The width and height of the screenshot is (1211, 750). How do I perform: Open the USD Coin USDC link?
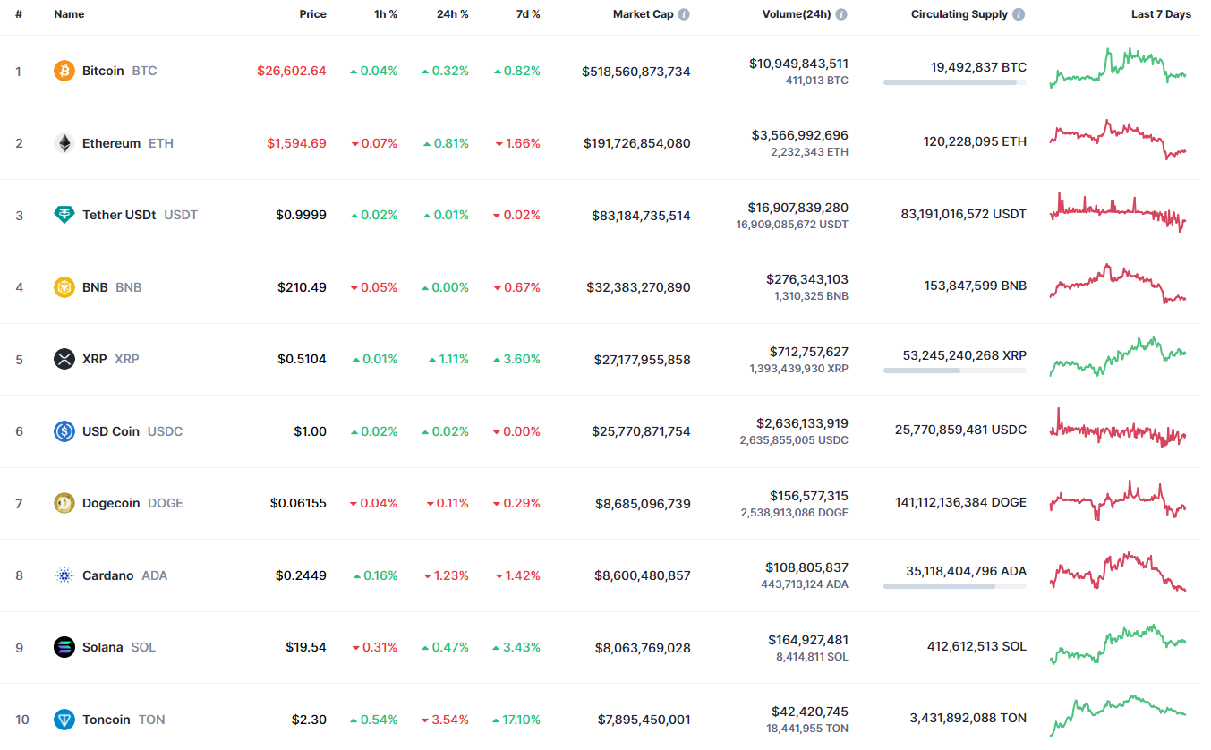[111, 431]
